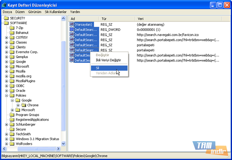
Task: Expand the Evernote Corp. key
Action: pyautogui.click(x=7, y=52)
